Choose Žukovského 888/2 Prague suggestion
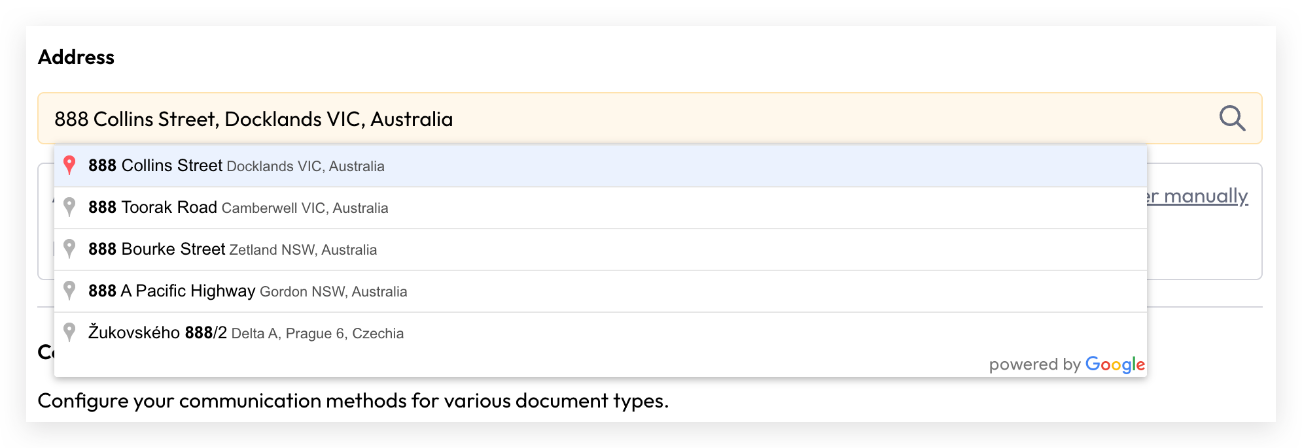Image resolution: width=1302 pixels, height=448 pixels. point(601,333)
